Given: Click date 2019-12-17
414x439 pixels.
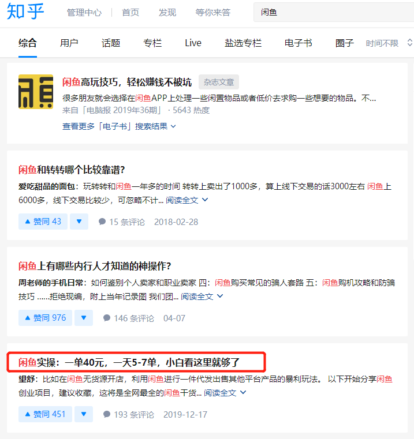Looking at the screenshot, I should coord(185,415).
